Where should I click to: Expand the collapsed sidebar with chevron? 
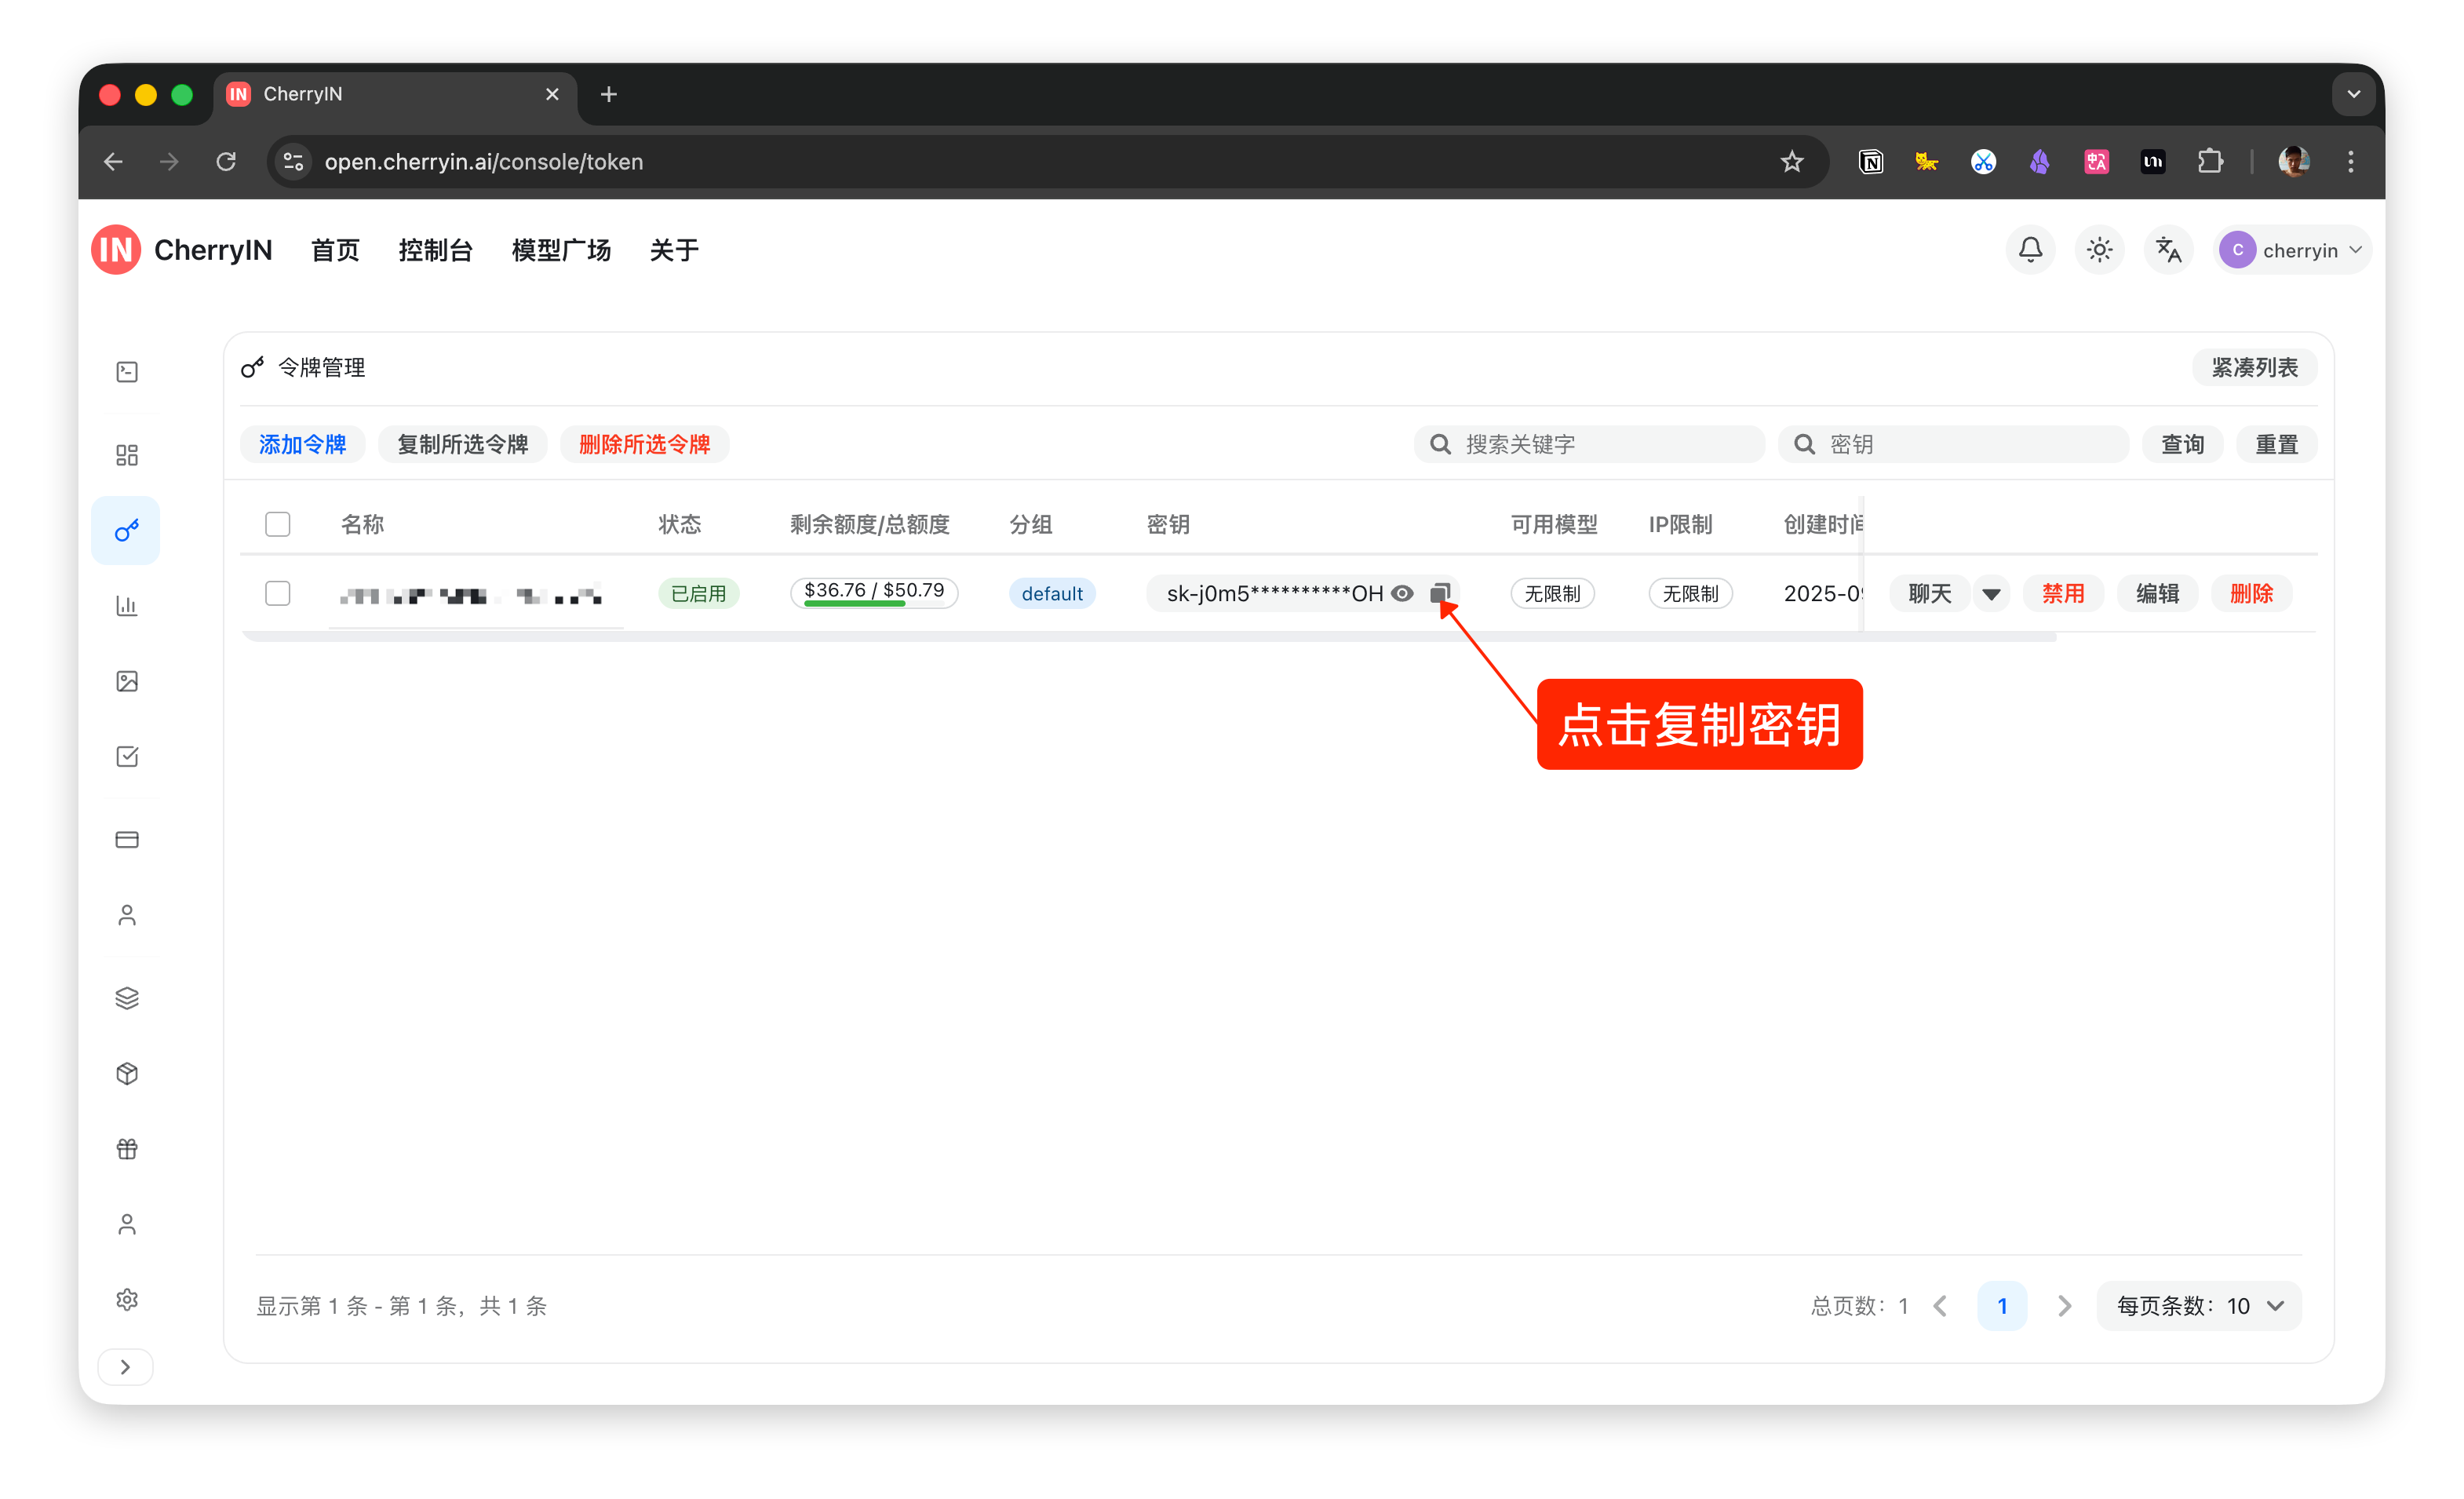coord(125,1367)
